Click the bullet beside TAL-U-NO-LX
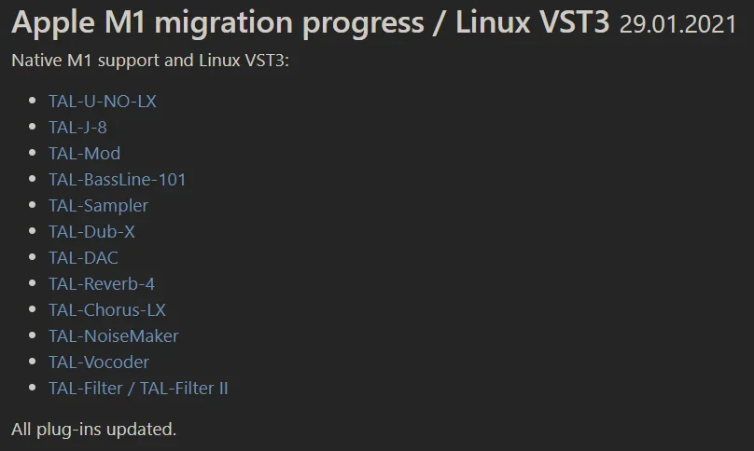This screenshot has width=754, height=451. click(33, 101)
